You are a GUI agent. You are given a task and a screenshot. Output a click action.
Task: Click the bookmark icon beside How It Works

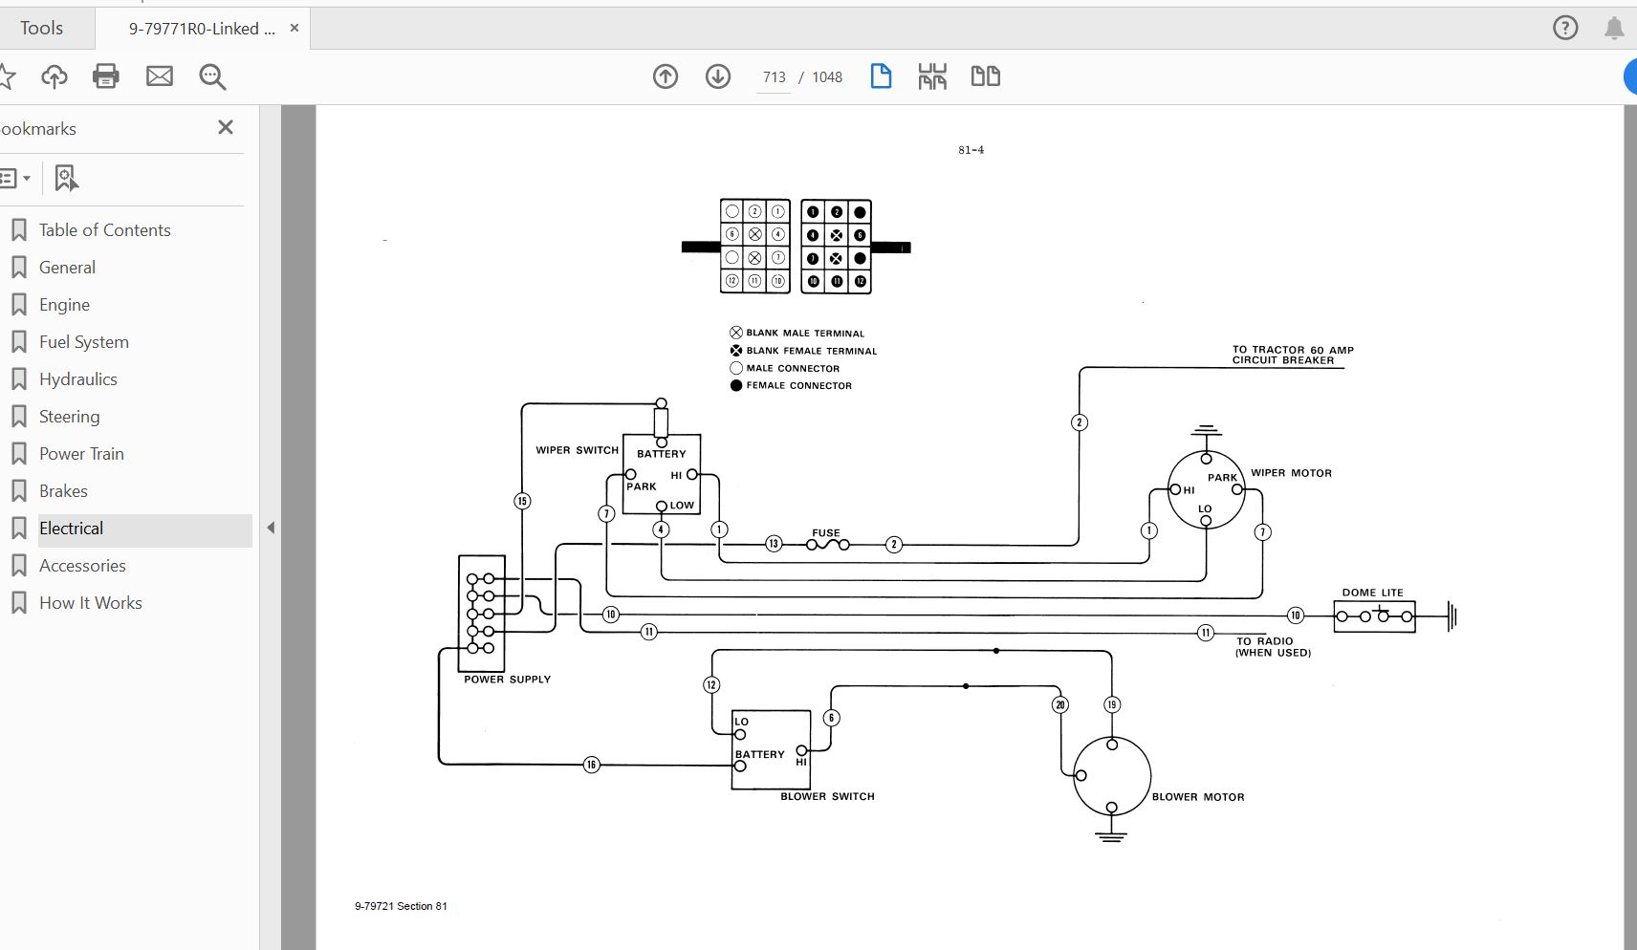pos(18,603)
